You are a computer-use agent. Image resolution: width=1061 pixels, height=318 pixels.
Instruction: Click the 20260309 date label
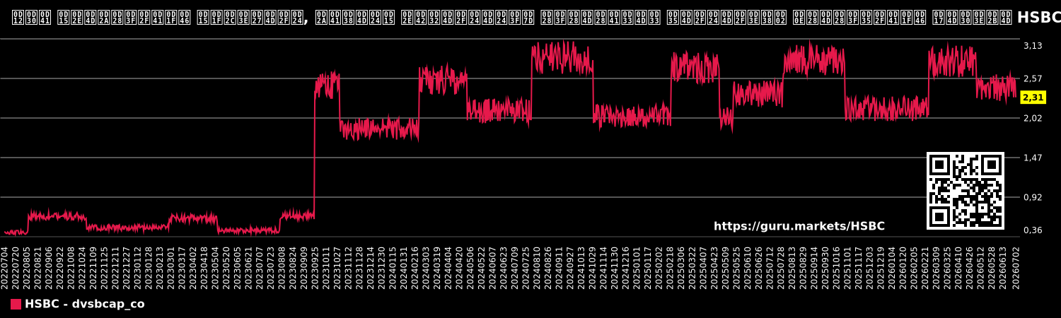tap(937, 267)
